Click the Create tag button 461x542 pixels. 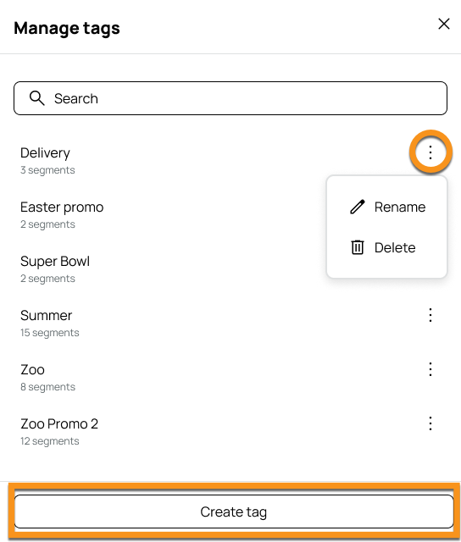(x=234, y=512)
